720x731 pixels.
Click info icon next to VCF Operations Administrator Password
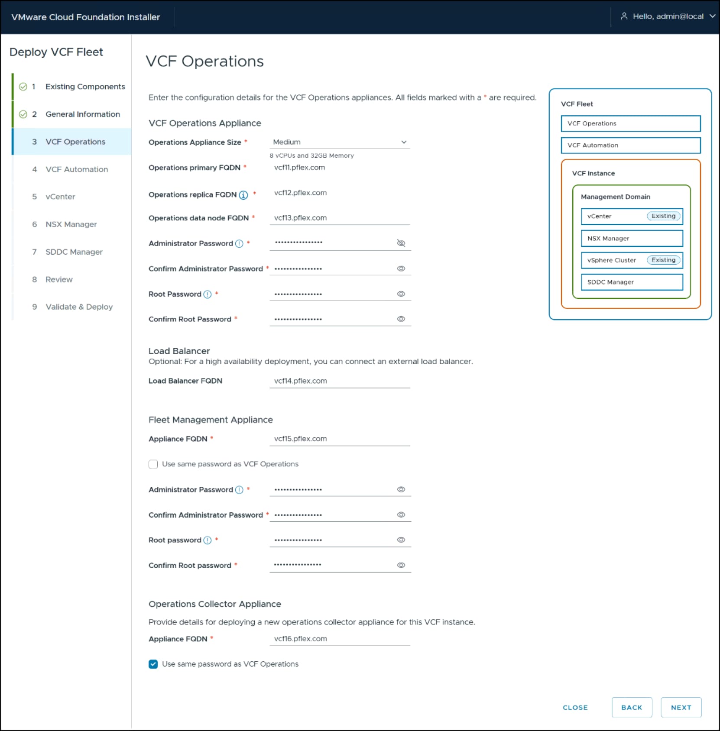pyautogui.click(x=239, y=244)
